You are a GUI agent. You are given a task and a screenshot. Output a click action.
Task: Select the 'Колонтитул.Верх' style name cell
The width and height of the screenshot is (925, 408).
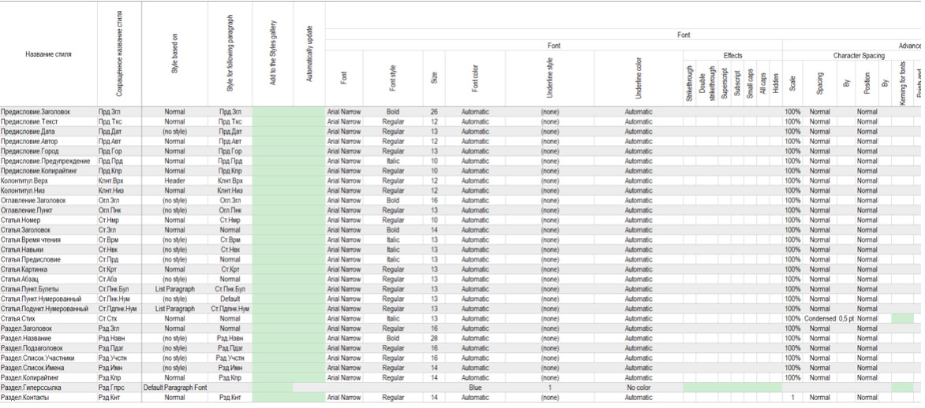48,180
